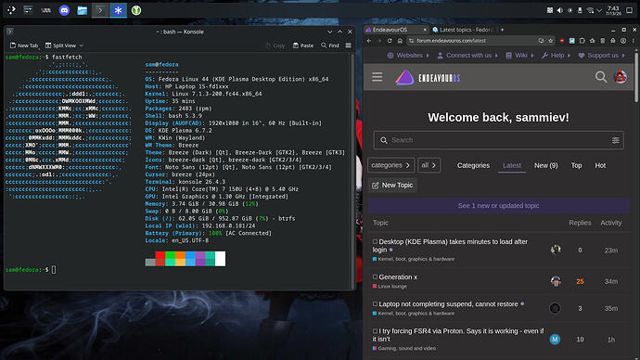Click Paste in Konsole toolbar

[x=303, y=45]
